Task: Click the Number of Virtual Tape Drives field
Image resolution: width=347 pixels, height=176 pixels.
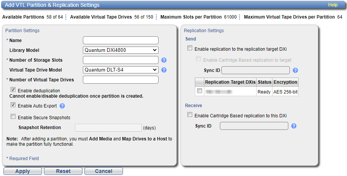Action: [120, 80]
